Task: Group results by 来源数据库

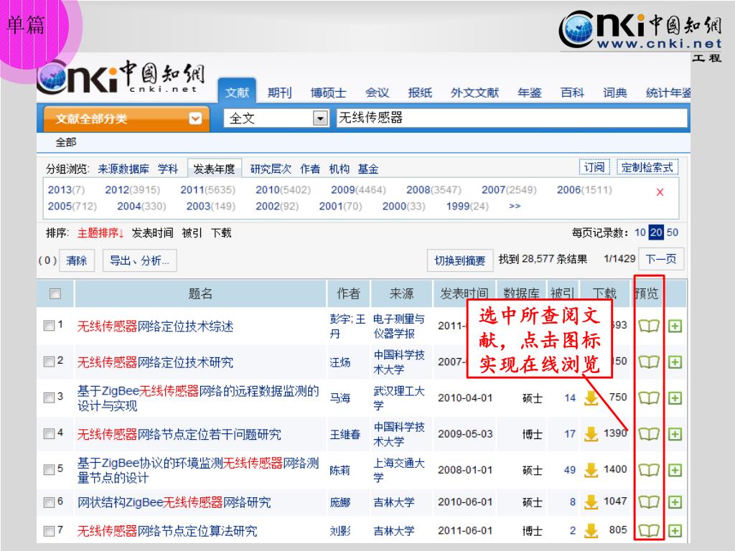Action: tap(123, 169)
